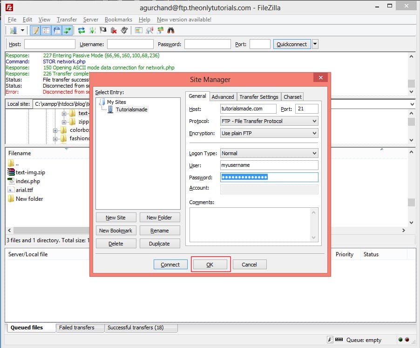420x348 pixels.
Task: Click the Cancel current operation flag icon
Action: click(103, 30)
